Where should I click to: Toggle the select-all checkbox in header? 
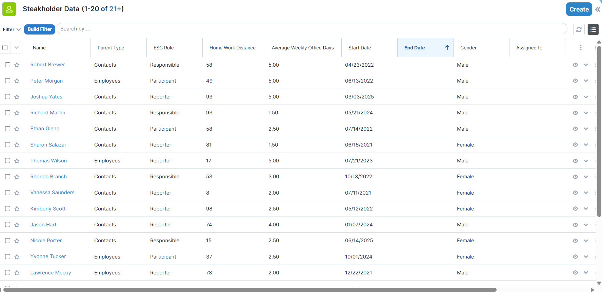click(x=5, y=48)
